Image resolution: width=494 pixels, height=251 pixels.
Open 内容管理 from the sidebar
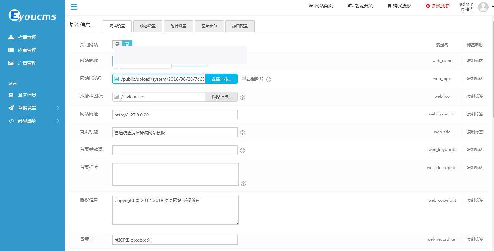pyautogui.click(x=11, y=50)
